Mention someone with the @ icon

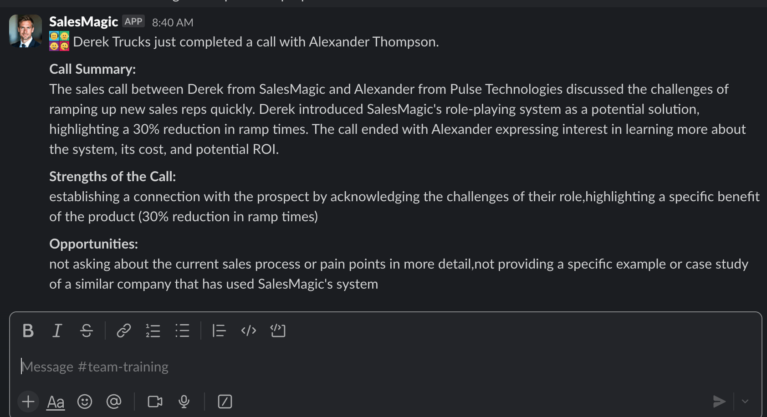coord(114,402)
